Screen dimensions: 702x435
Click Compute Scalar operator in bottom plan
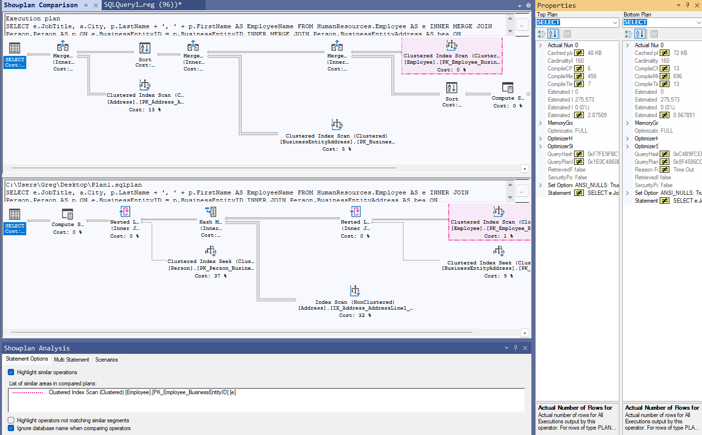[x=67, y=222]
